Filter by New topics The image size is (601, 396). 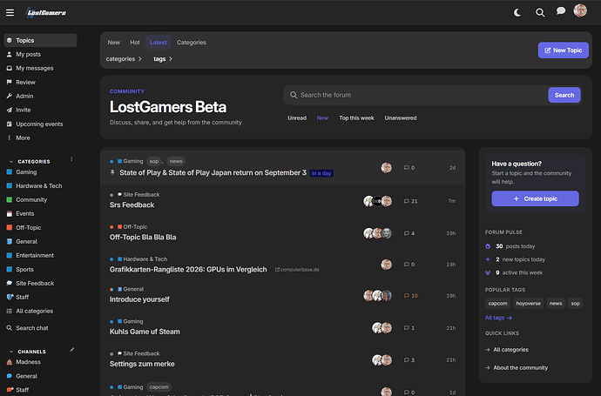[322, 118]
